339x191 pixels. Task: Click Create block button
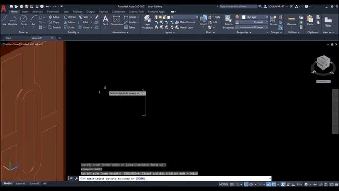(x=214, y=17)
